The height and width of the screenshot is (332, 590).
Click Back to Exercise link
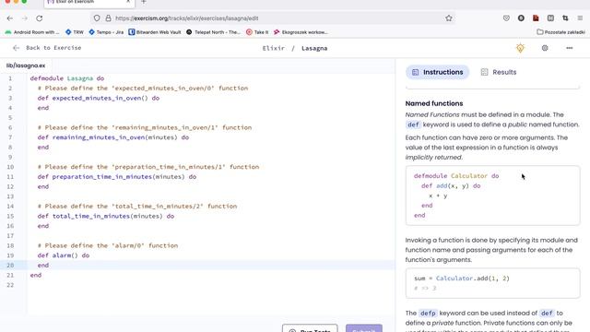coord(53,48)
